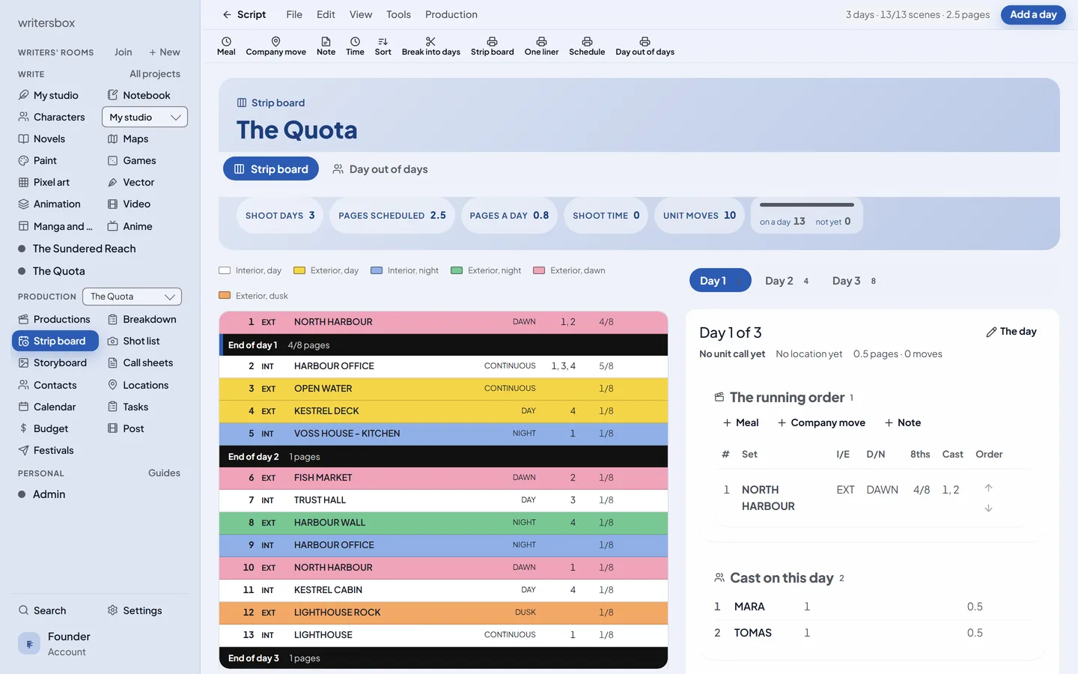Select the Day 2 tab

coord(787,281)
